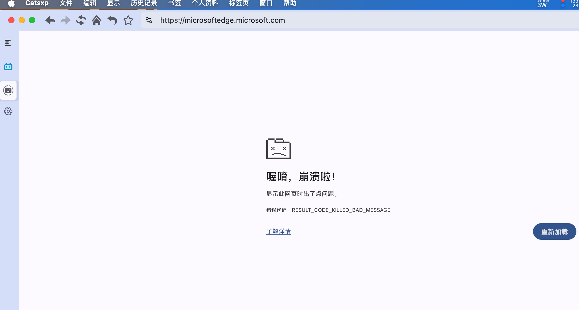Open the Bilibili sidebar tab

point(8,67)
